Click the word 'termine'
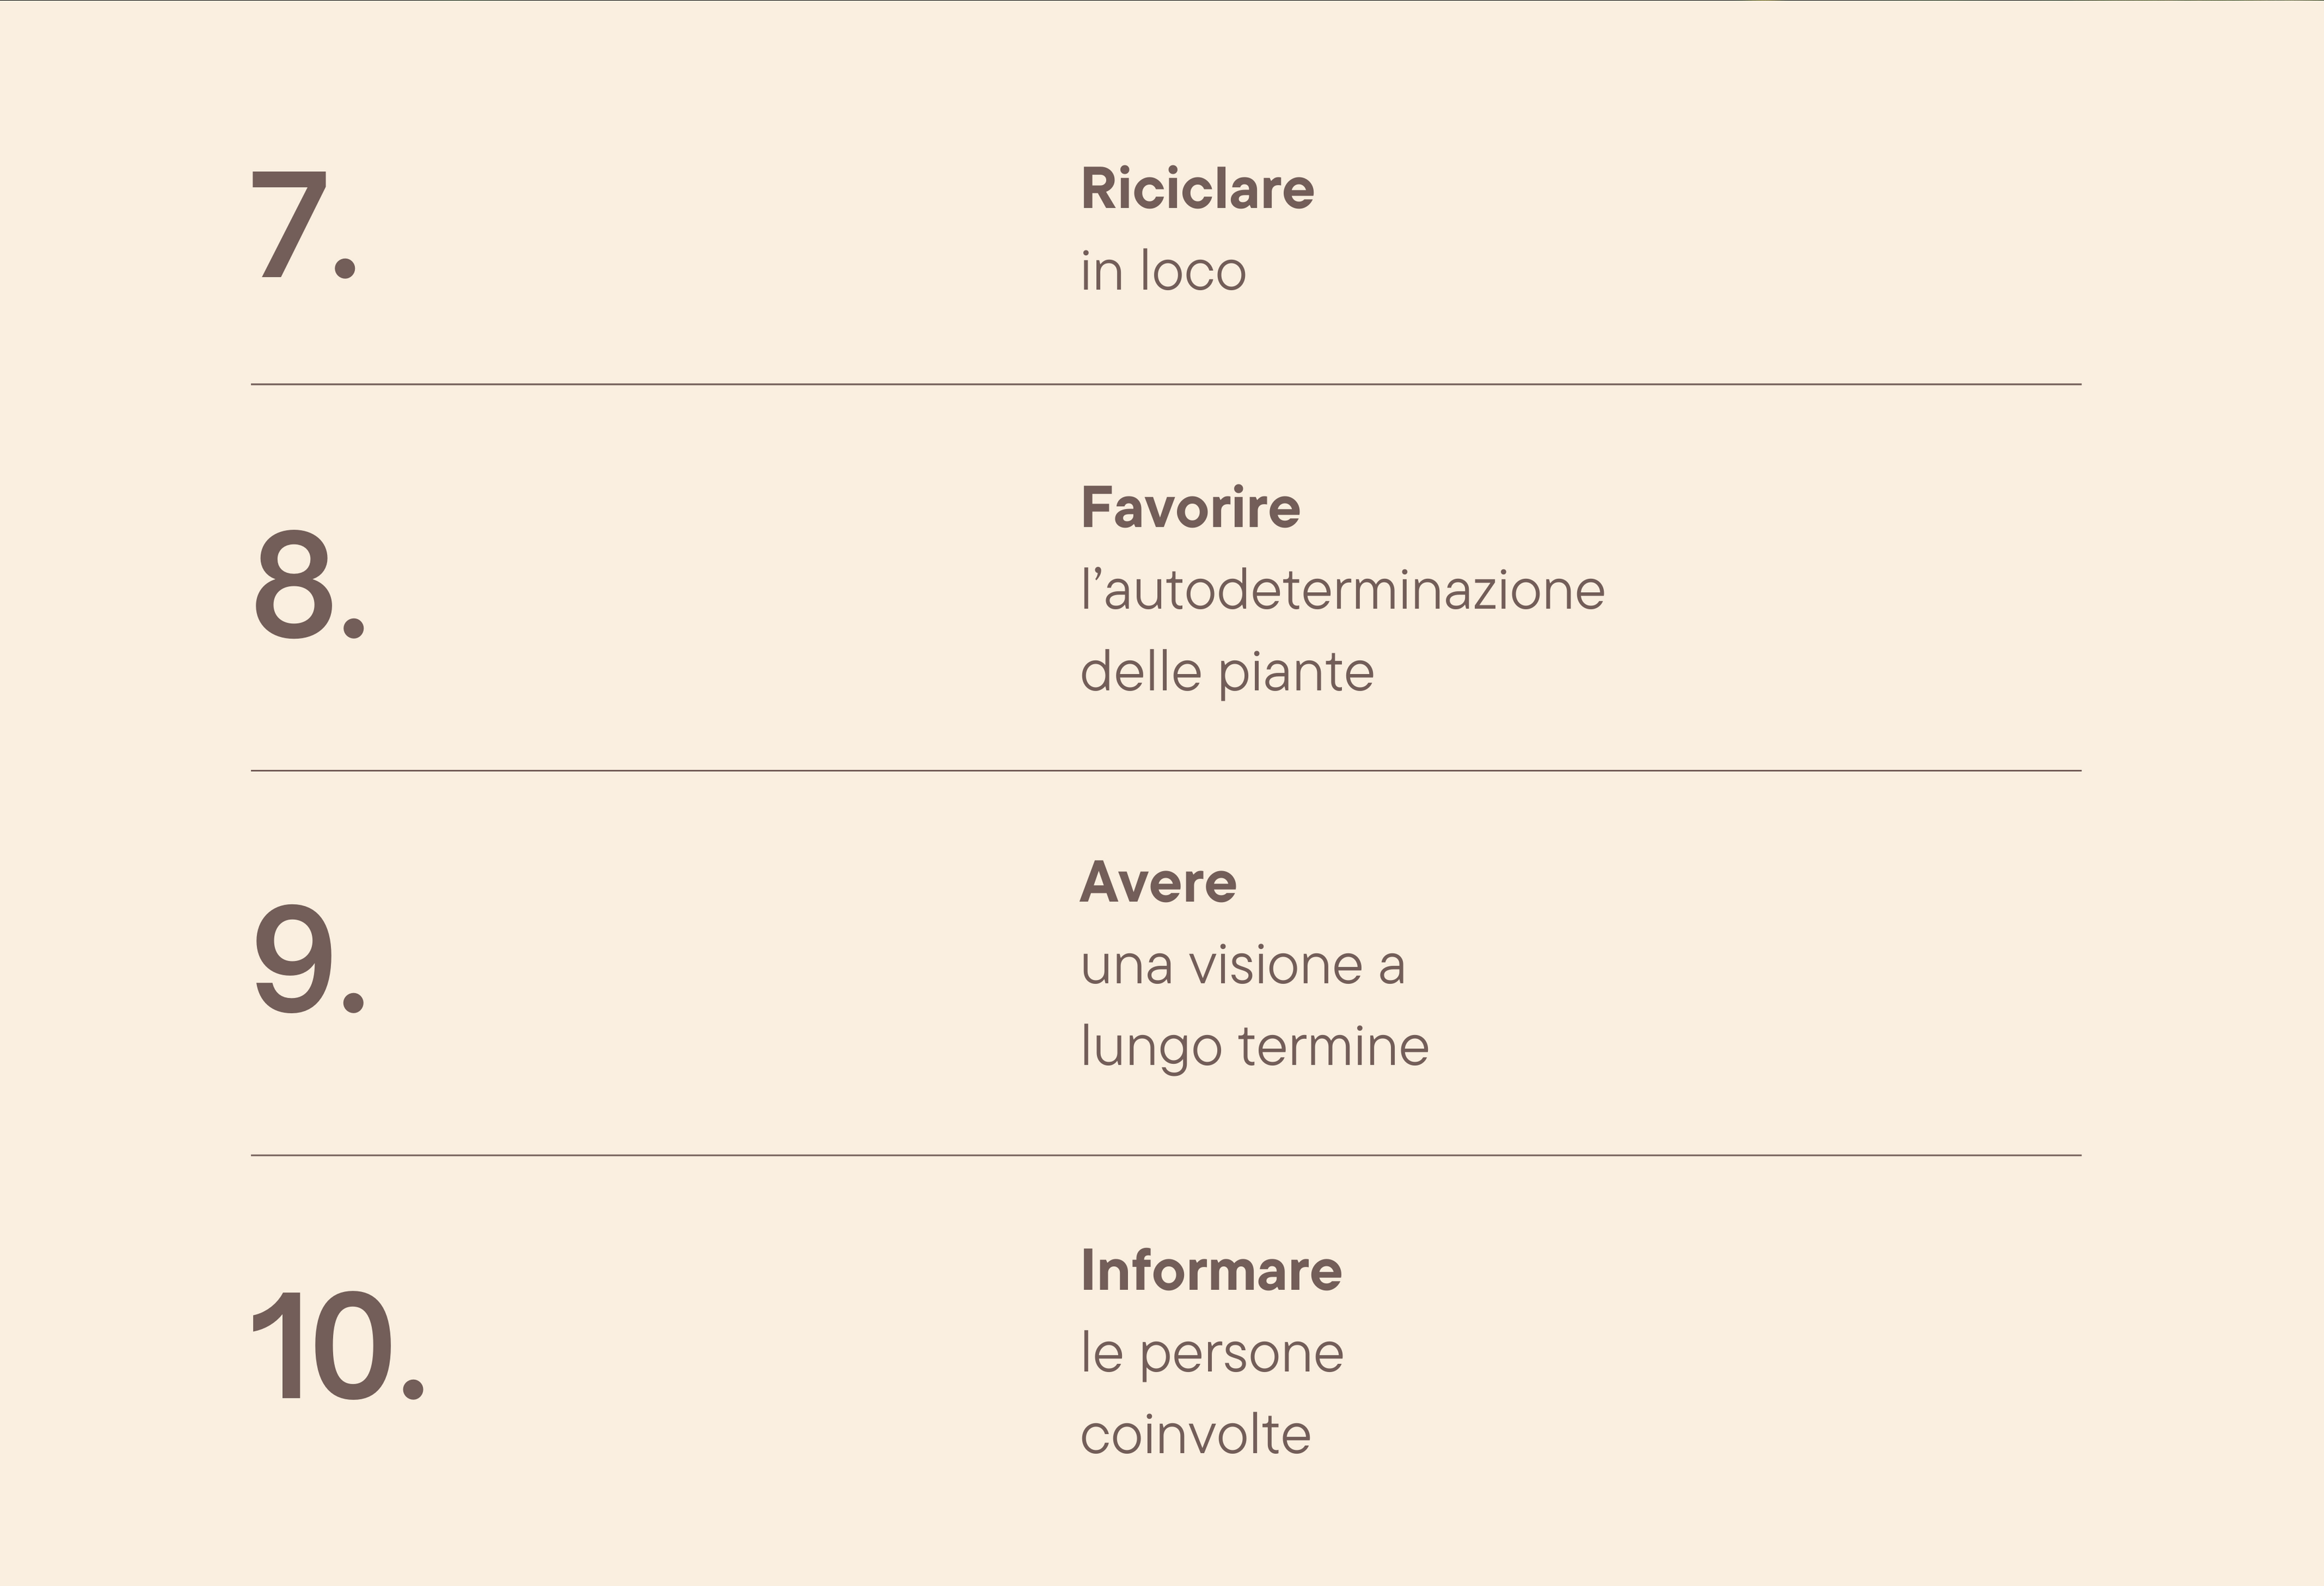The height and width of the screenshot is (1586, 2324). [1333, 1047]
